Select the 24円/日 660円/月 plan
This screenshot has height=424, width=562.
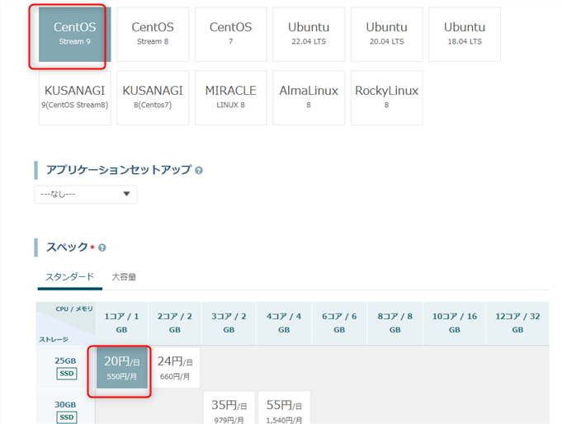point(175,368)
